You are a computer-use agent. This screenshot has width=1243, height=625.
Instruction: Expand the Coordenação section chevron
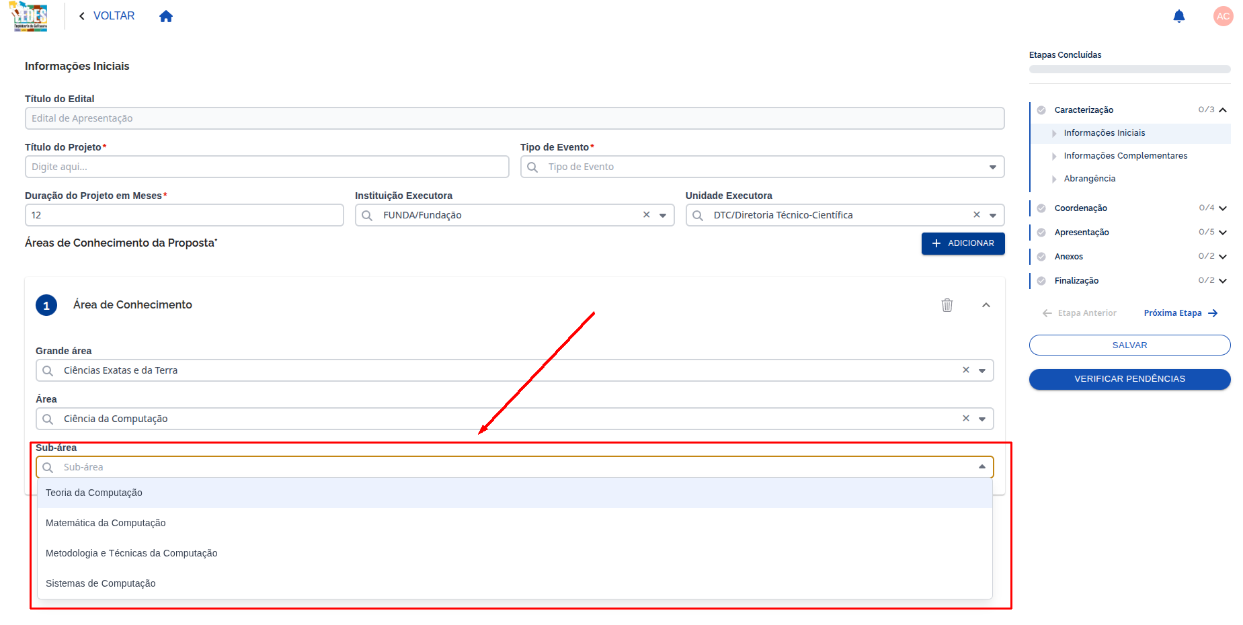[1223, 208]
